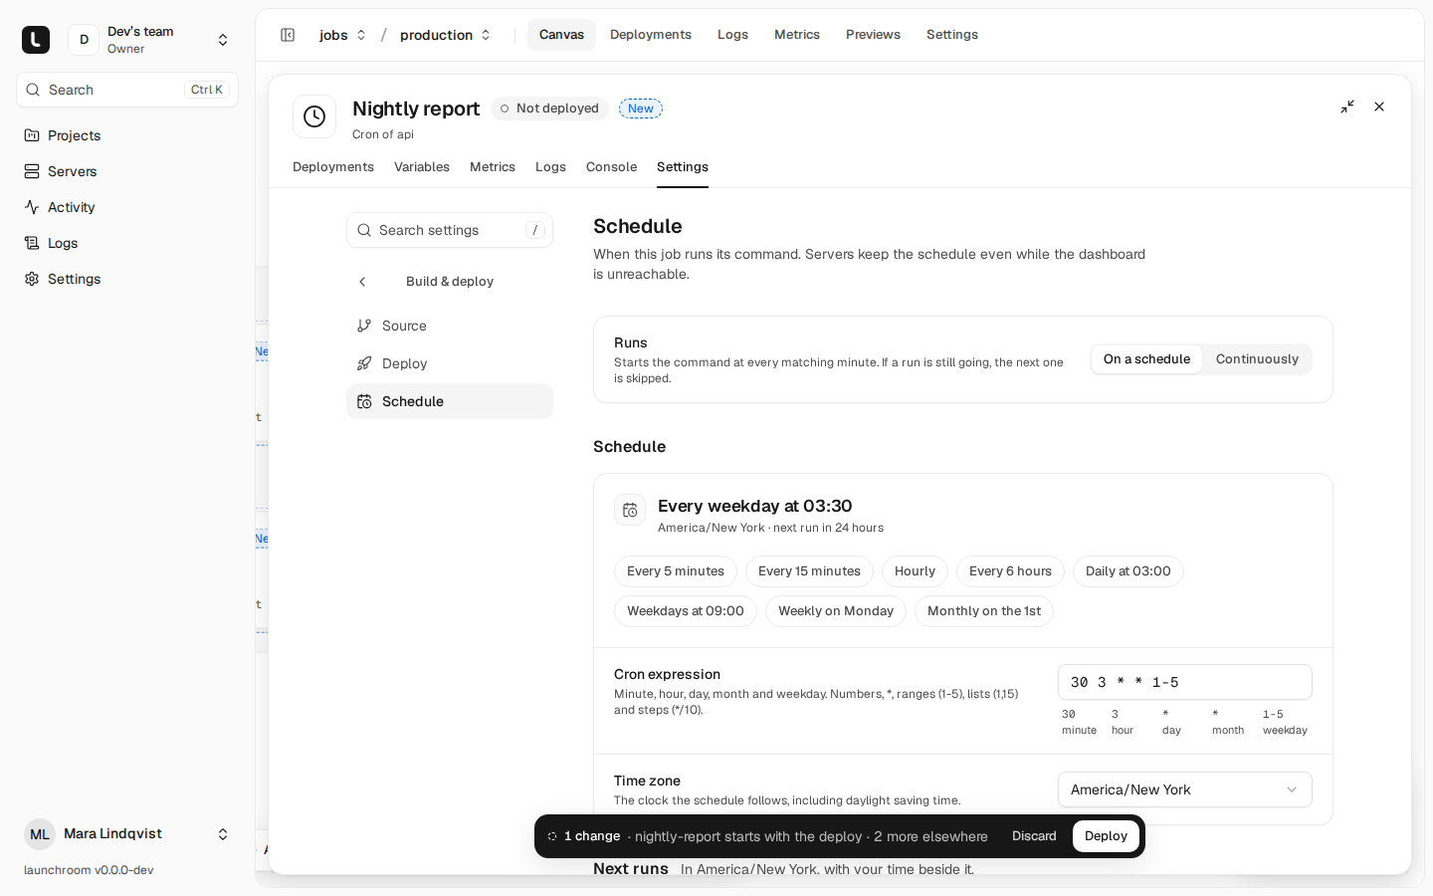
Task: Open Projects in the sidebar
Action: [127, 135]
